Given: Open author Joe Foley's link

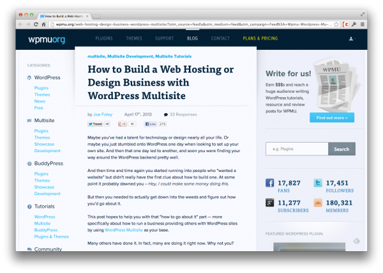Looking at the screenshot, I should click(x=103, y=114).
